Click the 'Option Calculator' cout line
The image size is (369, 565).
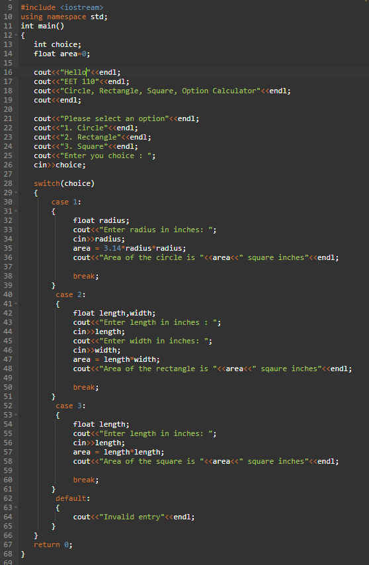click(163, 91)
